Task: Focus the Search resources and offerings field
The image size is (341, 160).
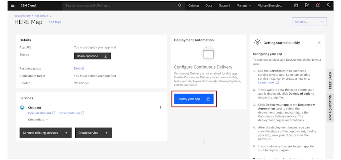Action: click(x=120, y=5)
